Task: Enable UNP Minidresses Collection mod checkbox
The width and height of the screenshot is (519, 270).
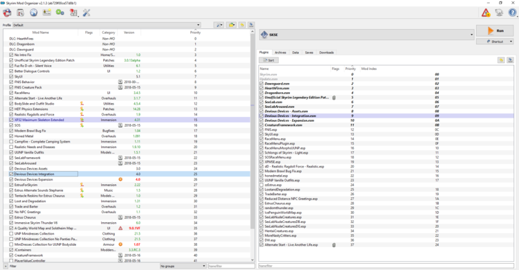Action: pos(11,233)
